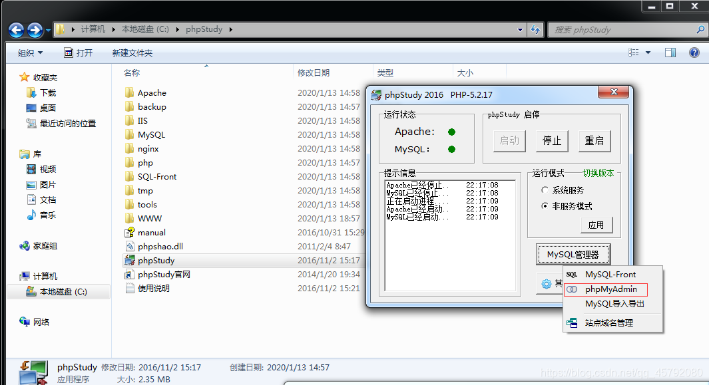This screenshot has height=385, width=709.
Task: Select the 系统服务 radio button
Action: click(545, 190)
